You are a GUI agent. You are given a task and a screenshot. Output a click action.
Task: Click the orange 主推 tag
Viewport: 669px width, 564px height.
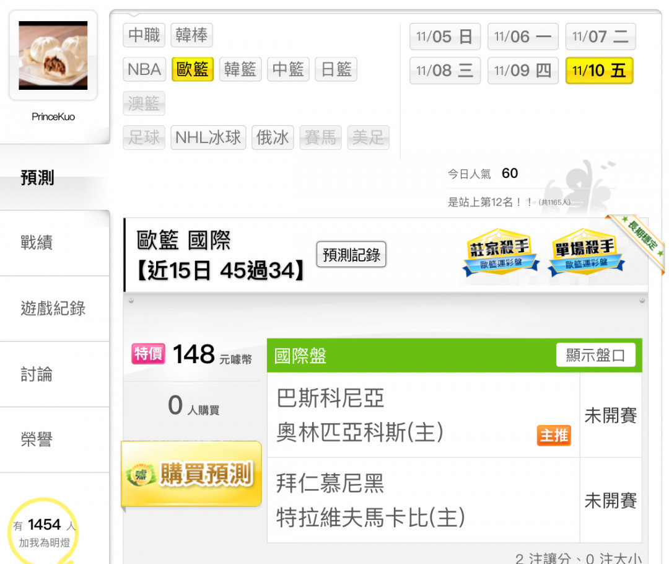tap(554, 436)
